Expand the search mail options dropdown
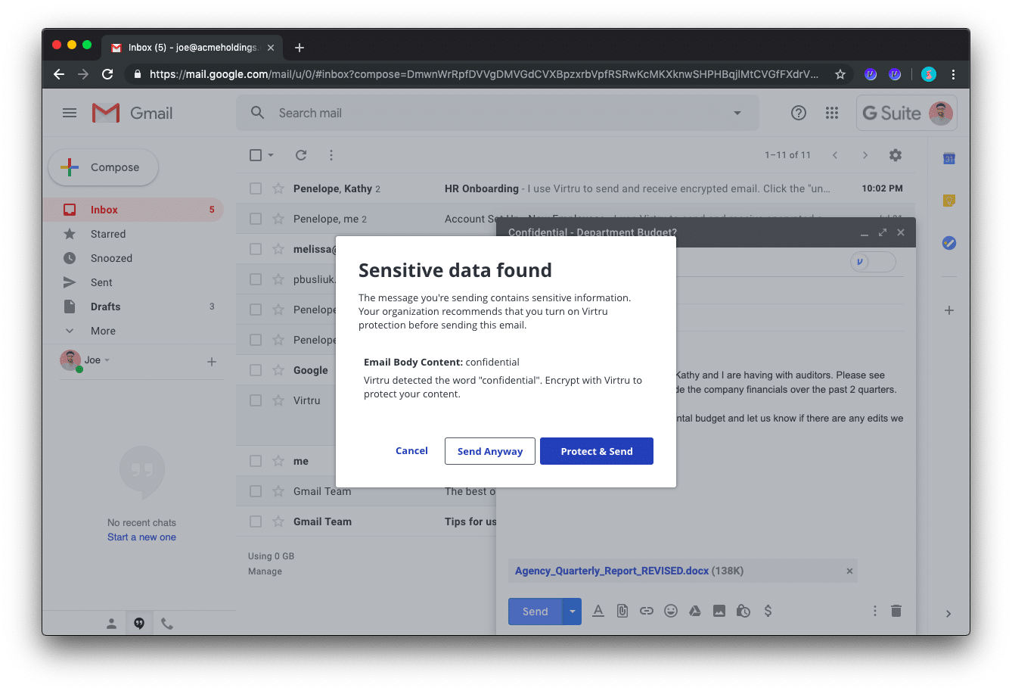 point(736,113)
